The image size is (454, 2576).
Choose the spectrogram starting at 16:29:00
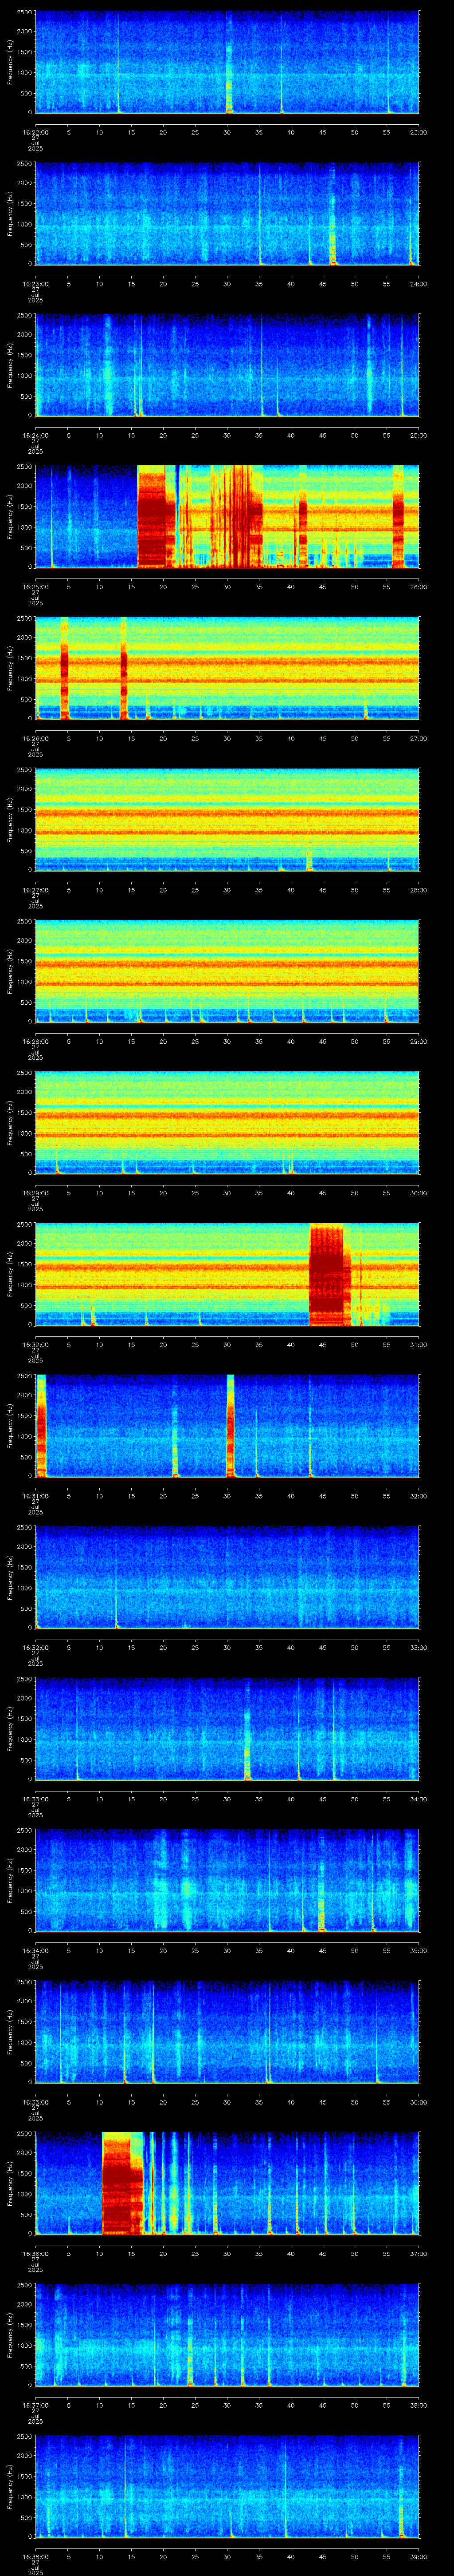pos(227,1123)
